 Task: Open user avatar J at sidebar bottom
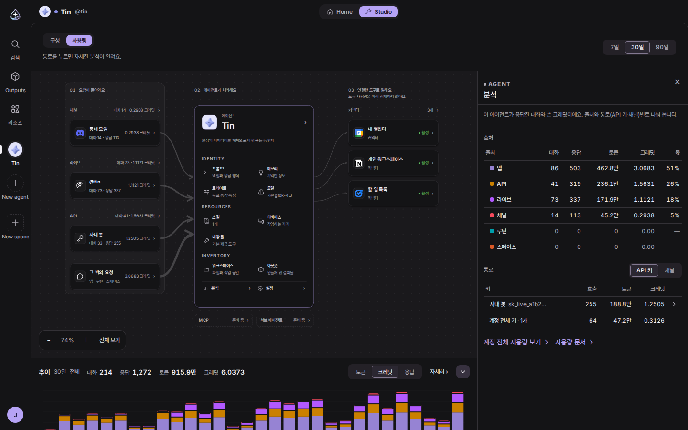pos(15,415)
